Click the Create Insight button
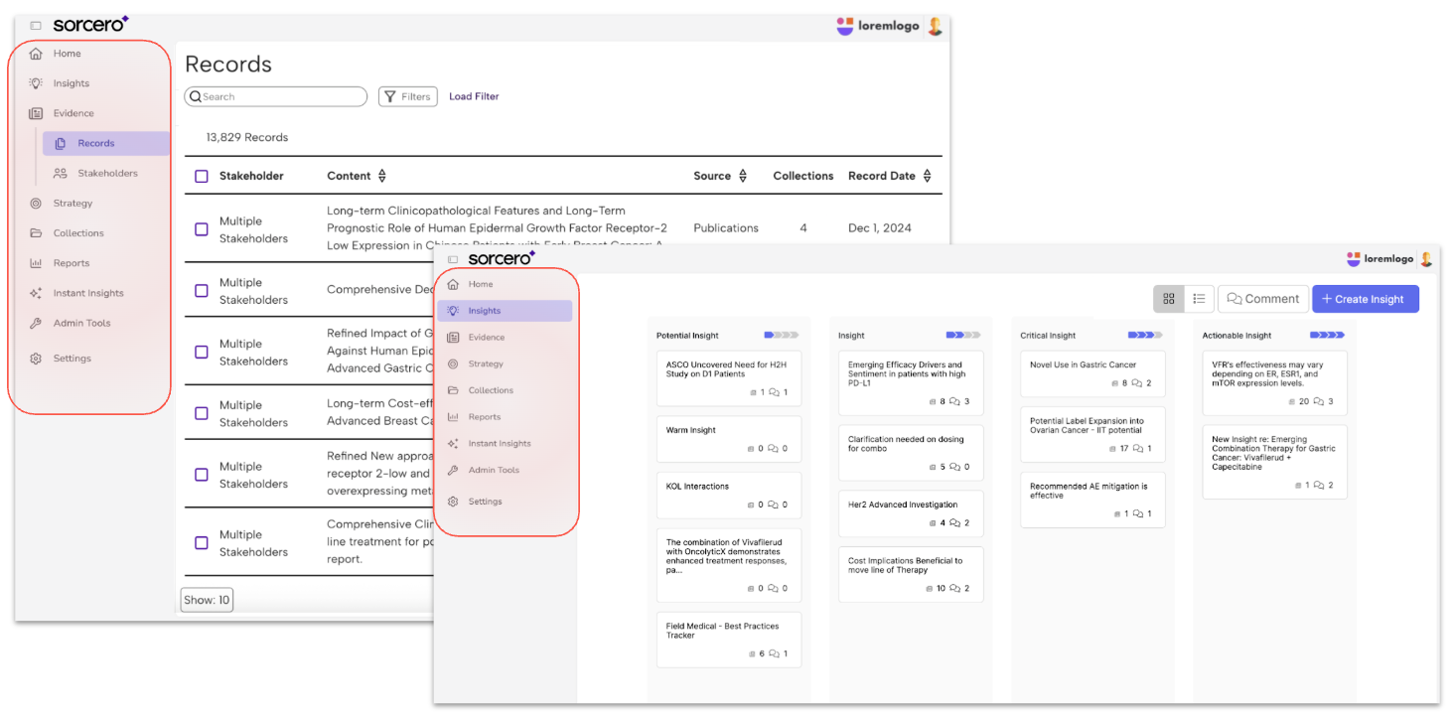Screen dimensions: 1455x723 click(1365, 299)
